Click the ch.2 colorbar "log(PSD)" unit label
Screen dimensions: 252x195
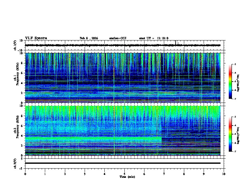click(x=238, y=135)
